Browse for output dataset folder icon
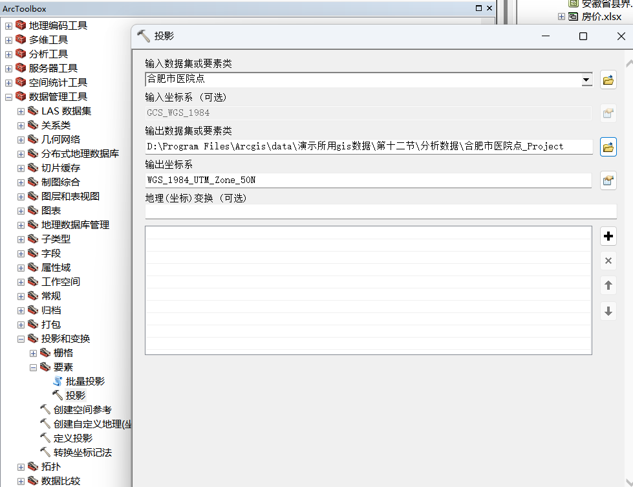Screen dimensions: 633x487 pos(608,147)
